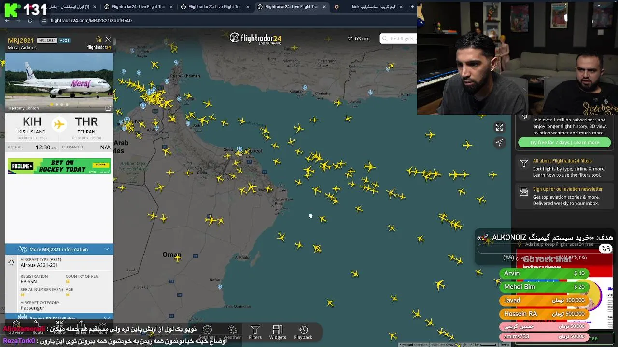
Task: Open the More options menu
Action: (x=102, y=328)
